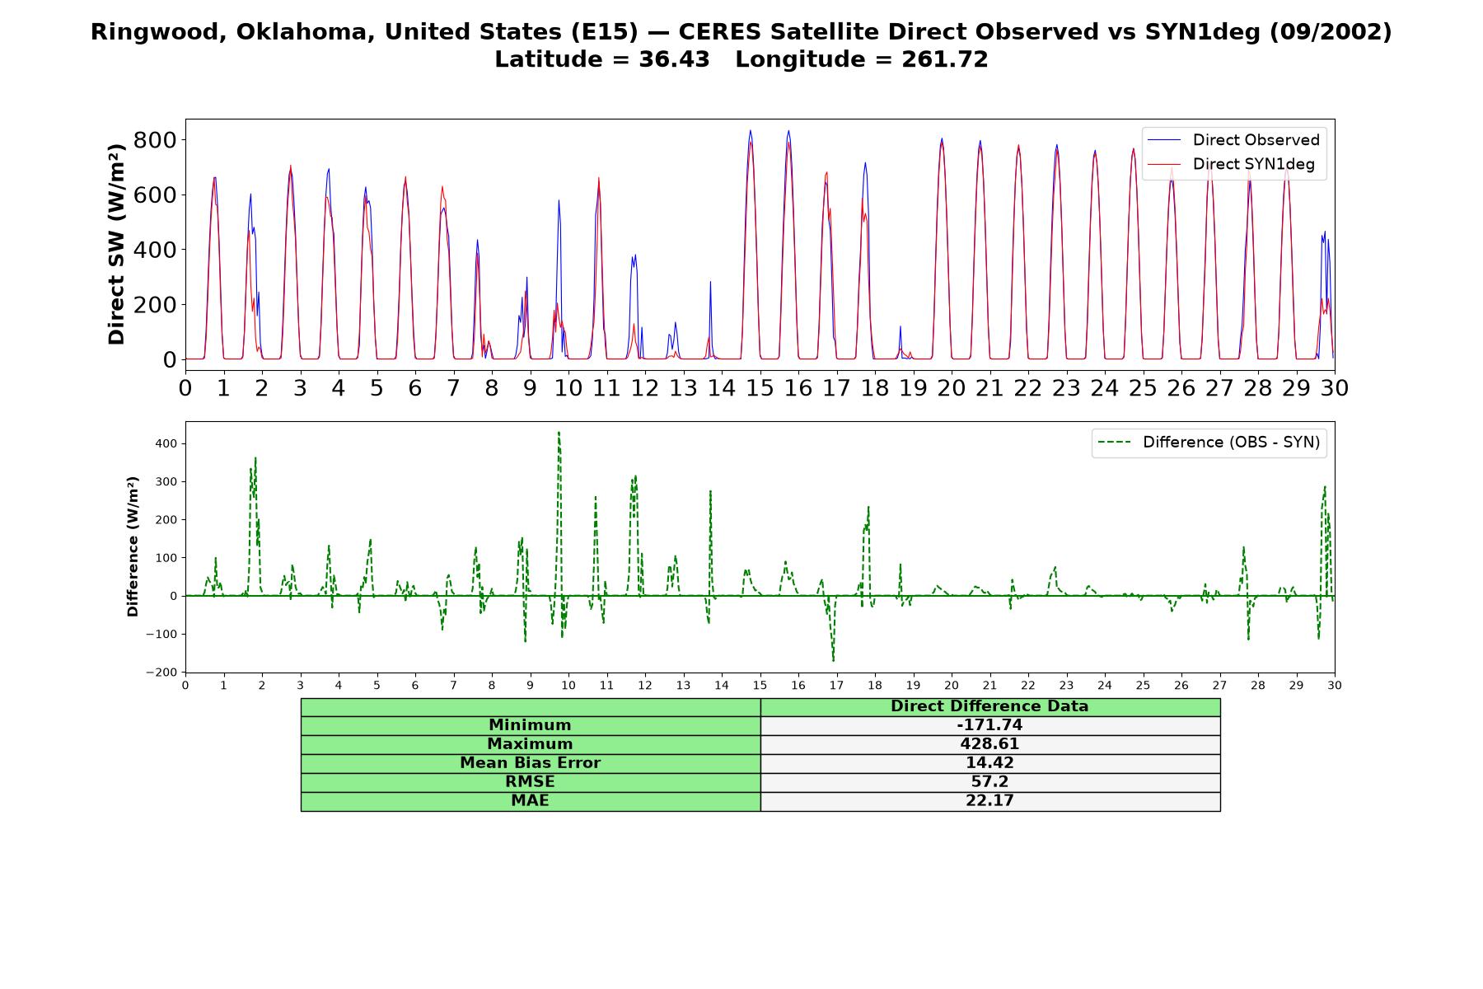Click the green difference peak near day 10

[x=559, y=434]
